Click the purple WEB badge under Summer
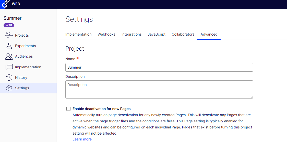This screenshot has height=142, width=287. tap(9, 25)
